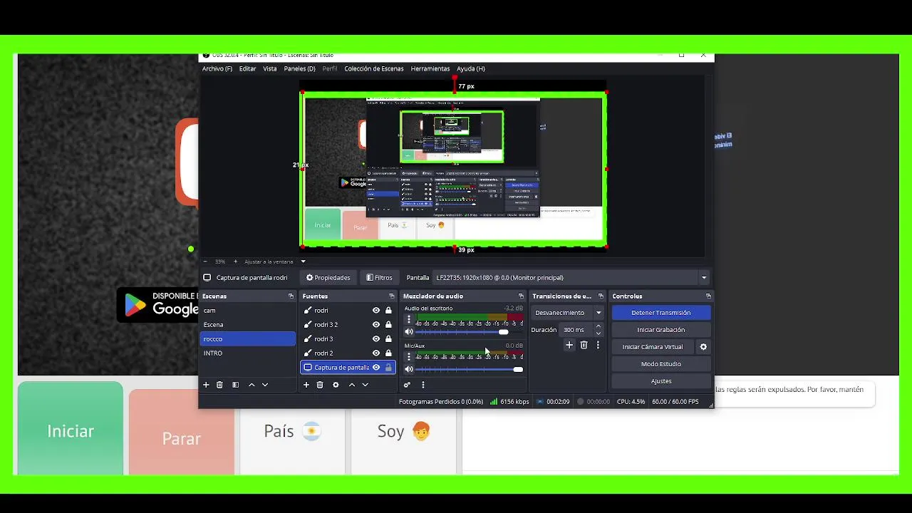This screenshot has width=912, height=513.
Task: Click the Duración 300 ms field
Action: (x=576, y=330)
